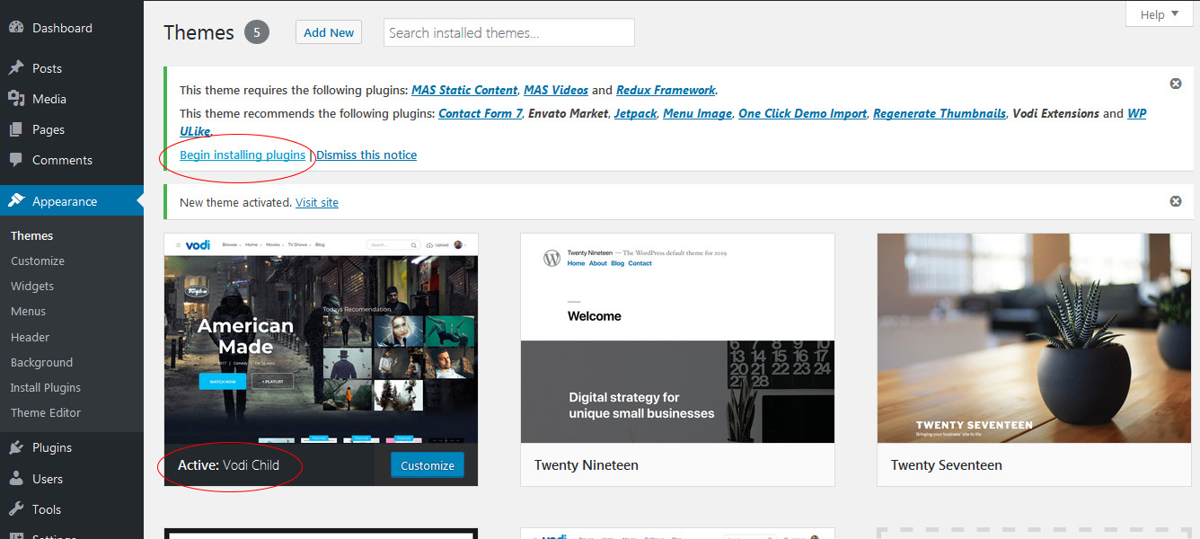Viewport: 1200px width, 539px height.
Task: Open the Background submenu item
Action: 41,362
